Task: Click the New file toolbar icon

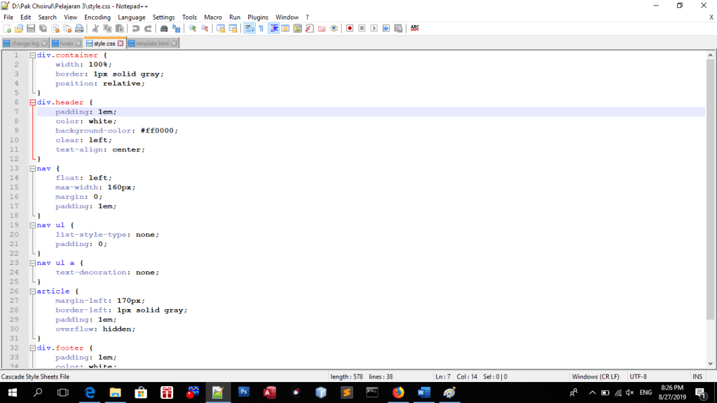Action: (x=7, y=29)
